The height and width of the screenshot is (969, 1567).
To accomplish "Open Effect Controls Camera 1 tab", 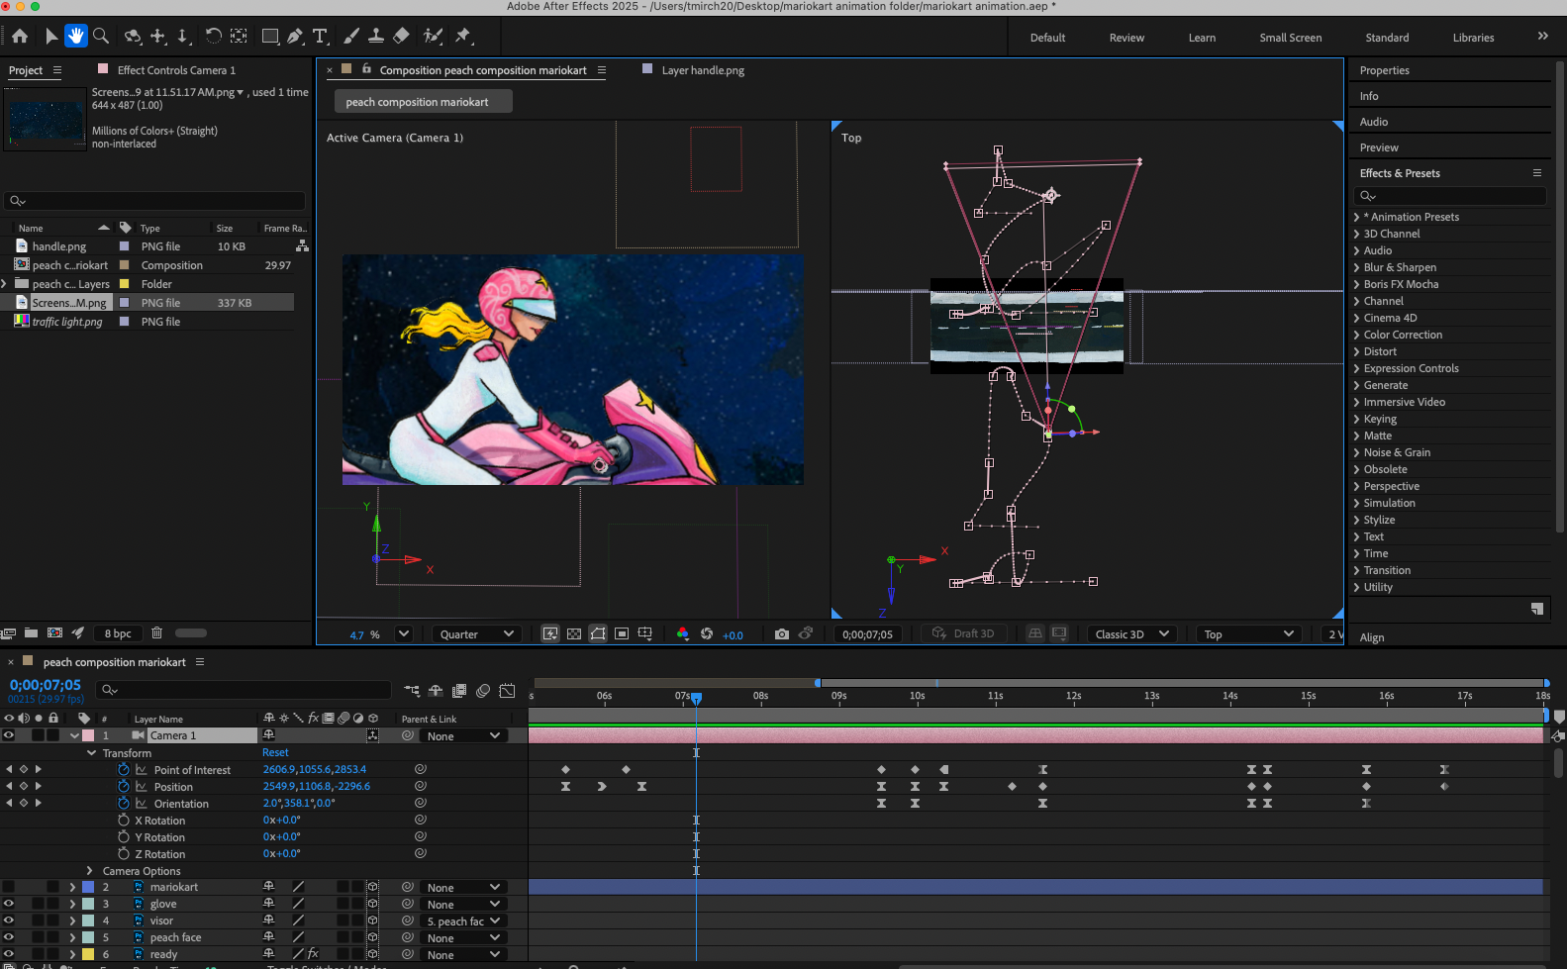I will [176, 70].
